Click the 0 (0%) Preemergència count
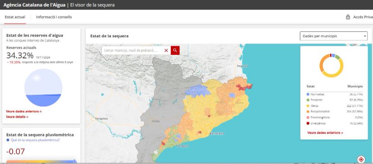 point(359,117)
